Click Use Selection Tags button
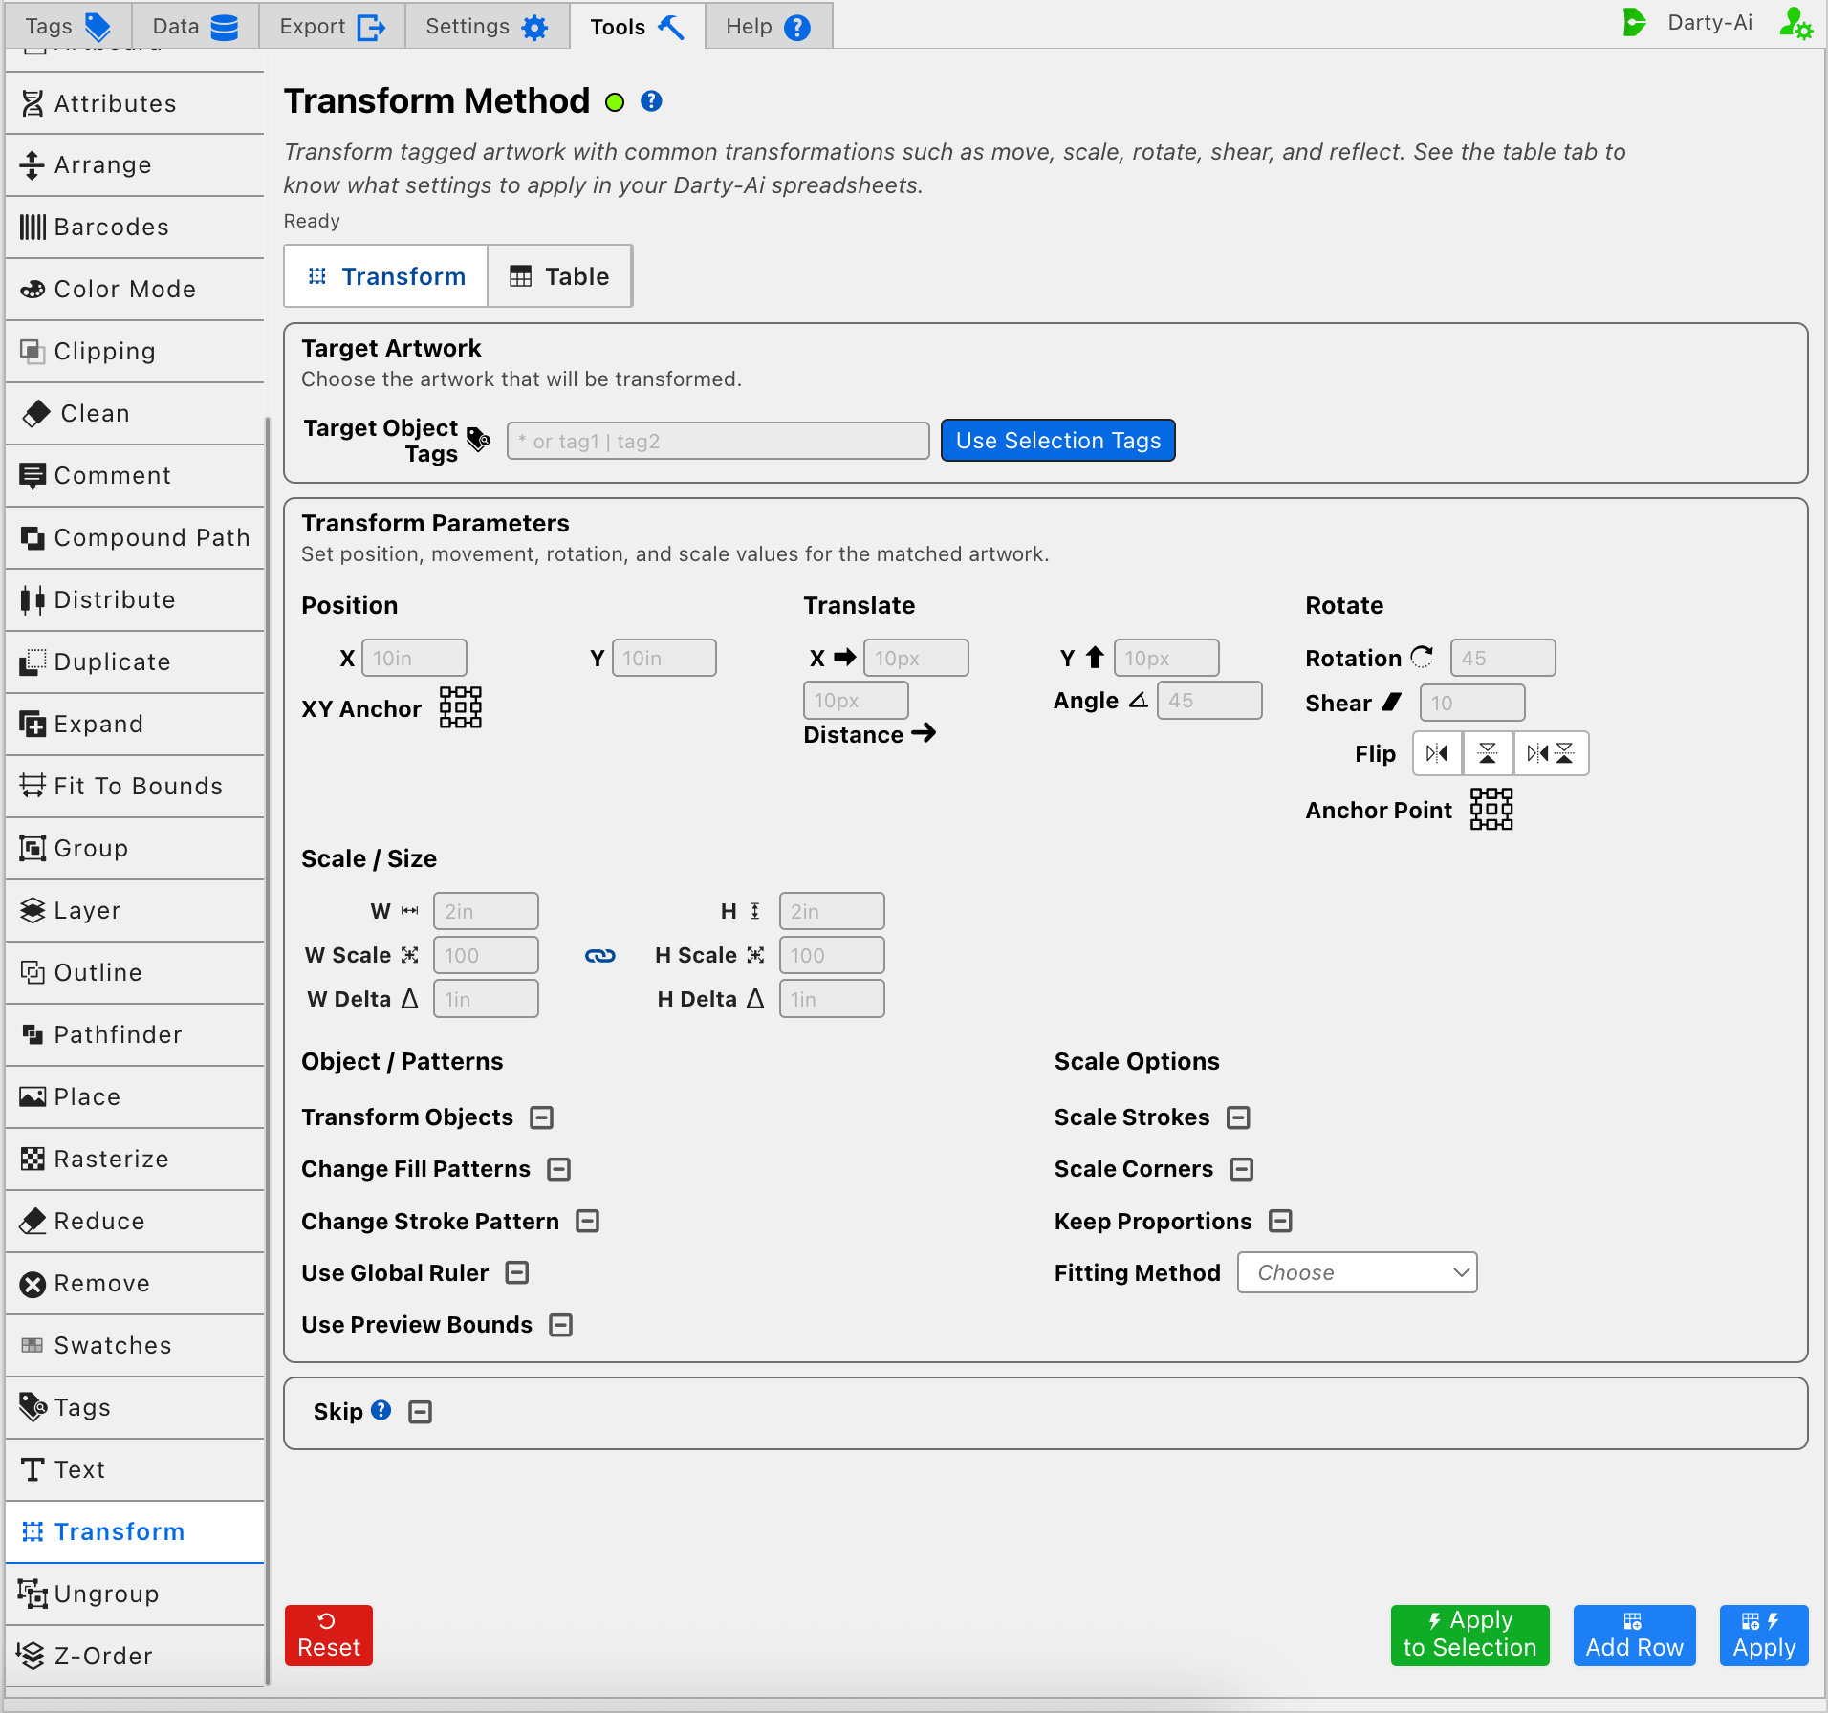This screenshot has width=1828, height=1713. [x=1058, y=441]
